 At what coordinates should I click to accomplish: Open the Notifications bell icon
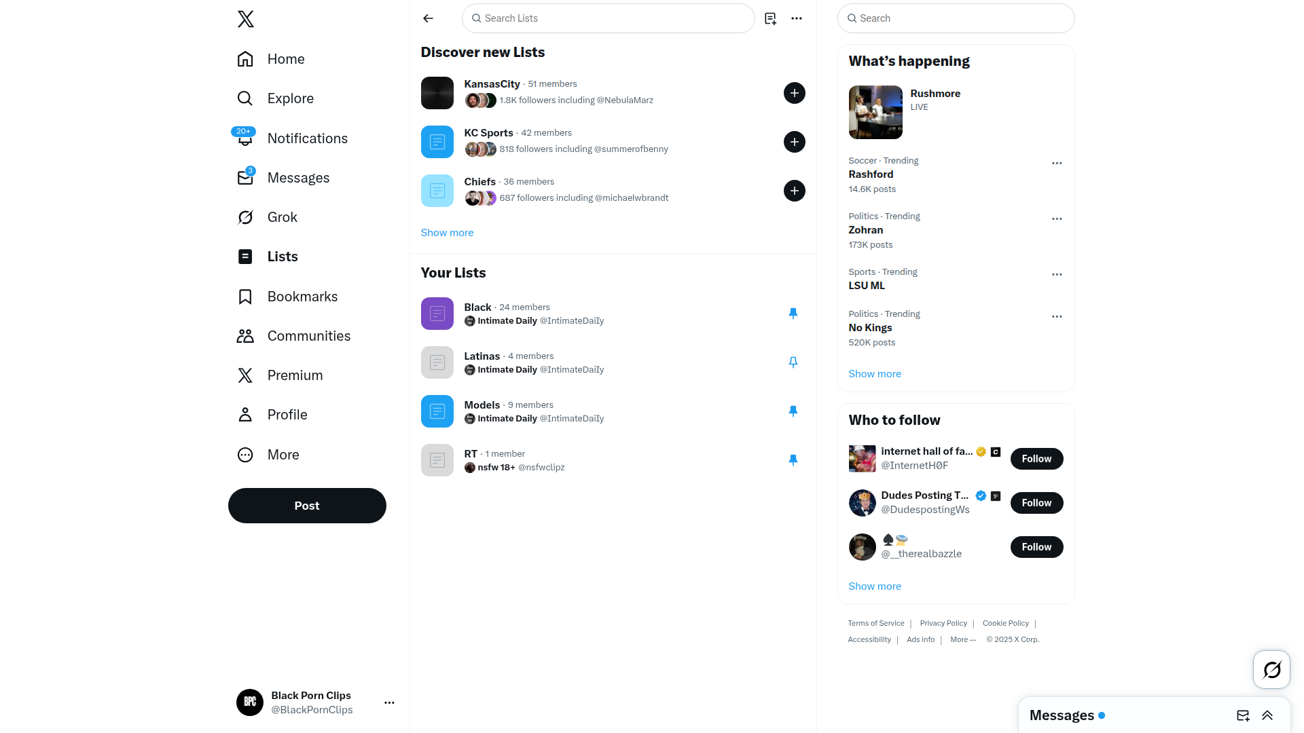click(x=244, y=138)
